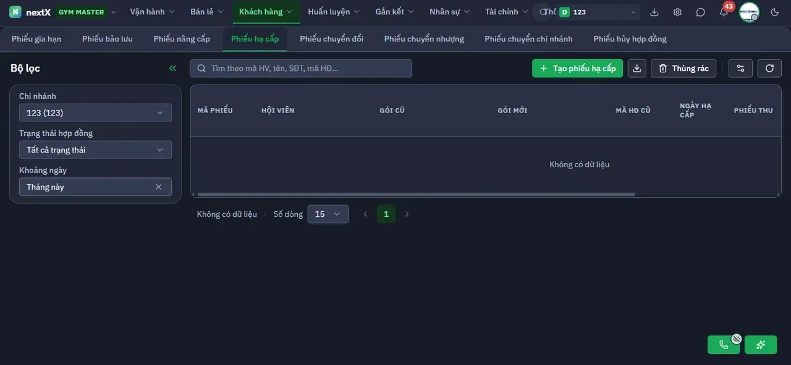Screen dimensions: 791x365
Task: Open the table column settings icon
Action: click(x=740, y=69)
